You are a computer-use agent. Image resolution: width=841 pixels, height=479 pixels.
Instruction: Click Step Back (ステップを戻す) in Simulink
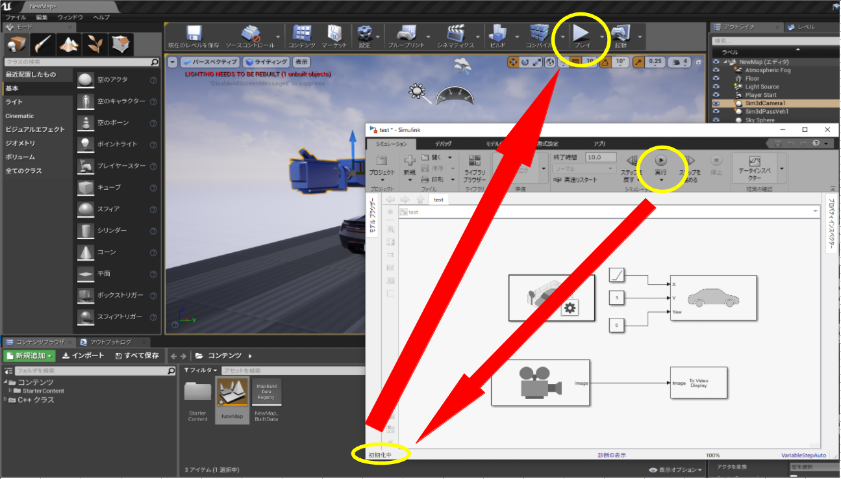tap(633, 168)
